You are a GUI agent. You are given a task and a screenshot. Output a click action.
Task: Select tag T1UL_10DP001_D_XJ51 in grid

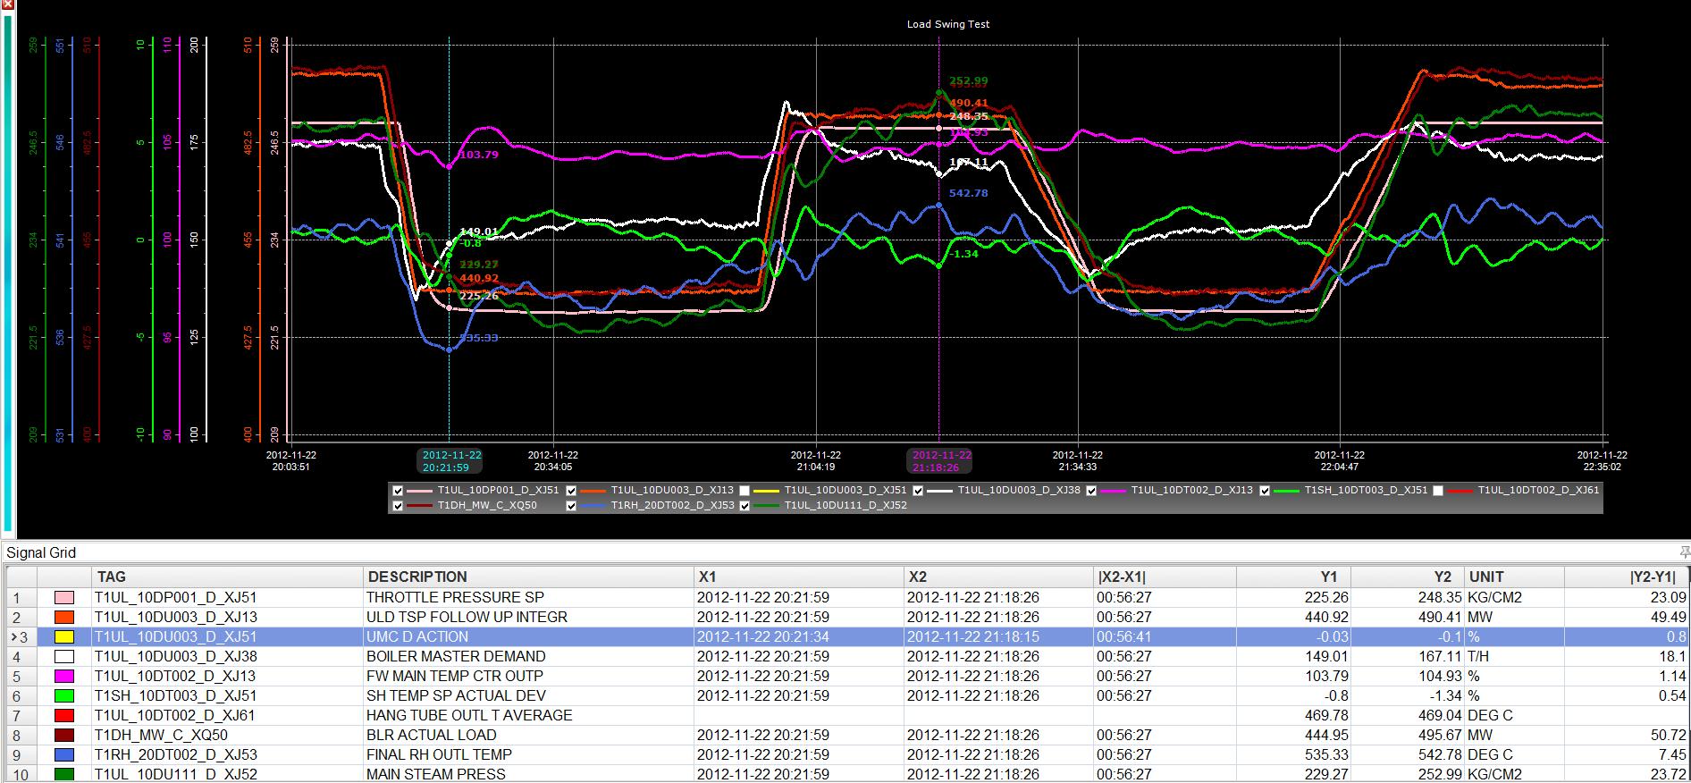[x=176, y=597]
